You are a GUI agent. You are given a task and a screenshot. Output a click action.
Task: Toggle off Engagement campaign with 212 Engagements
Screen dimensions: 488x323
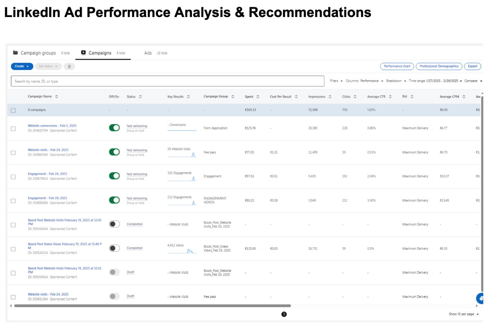[114, 200]
